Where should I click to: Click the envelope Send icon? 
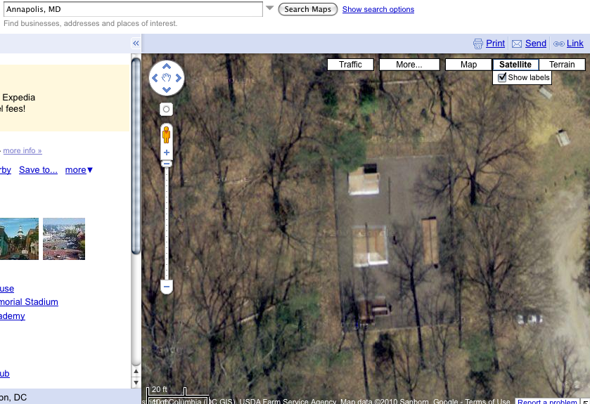(x=517, y=44)
